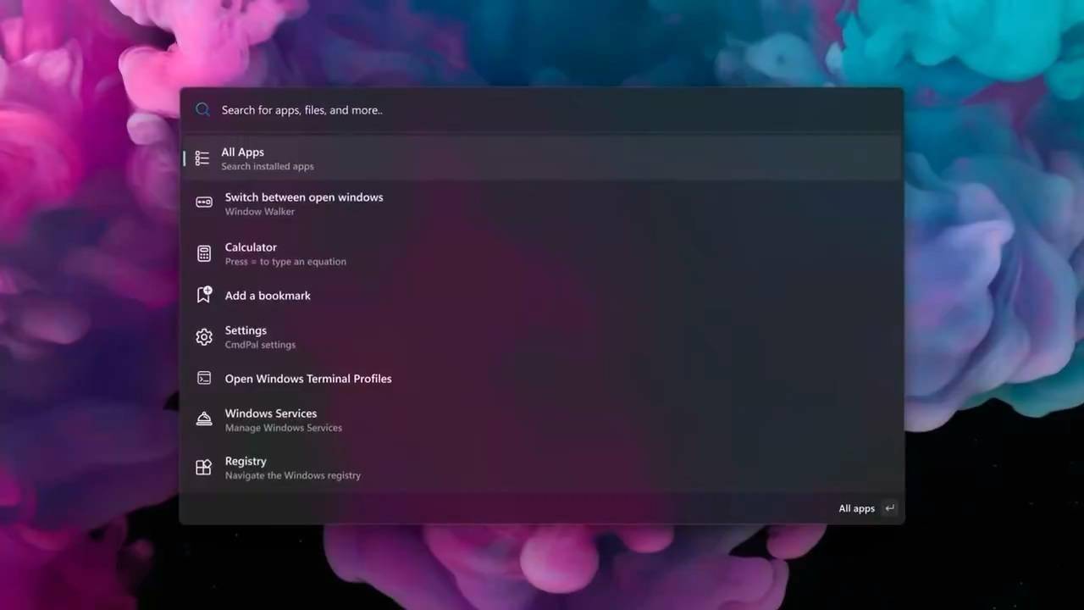The height and width of the screenshot is (610, 1084).
Task: Click the 'All Apps' title text
Action: pyautogui.click(x=243, y=152)
